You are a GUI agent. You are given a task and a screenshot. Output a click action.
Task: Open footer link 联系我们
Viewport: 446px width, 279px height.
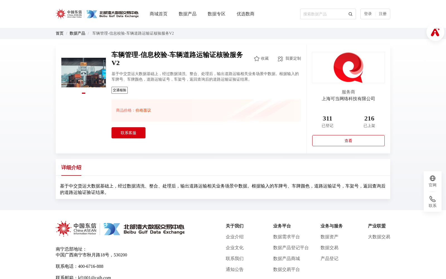tap(235, 259)
